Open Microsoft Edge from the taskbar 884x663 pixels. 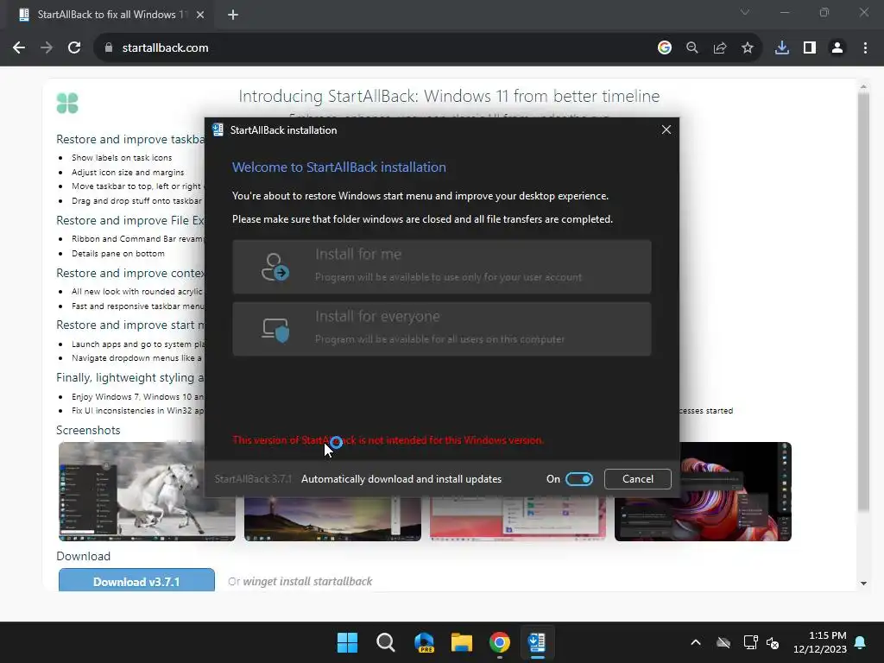(x=424, y=642)
